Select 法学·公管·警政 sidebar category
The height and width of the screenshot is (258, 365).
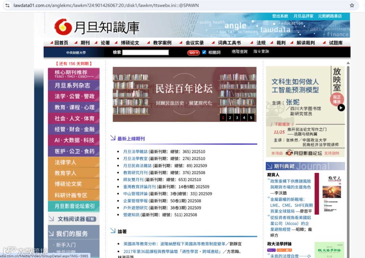coord(74,96)
